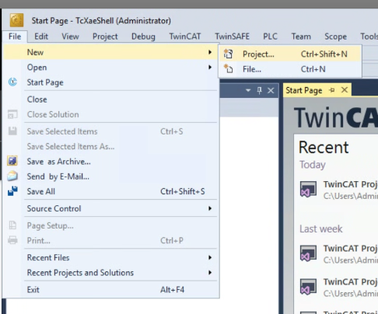
Task: Close the Start Page tab
Action: click(x=345, y=90)
